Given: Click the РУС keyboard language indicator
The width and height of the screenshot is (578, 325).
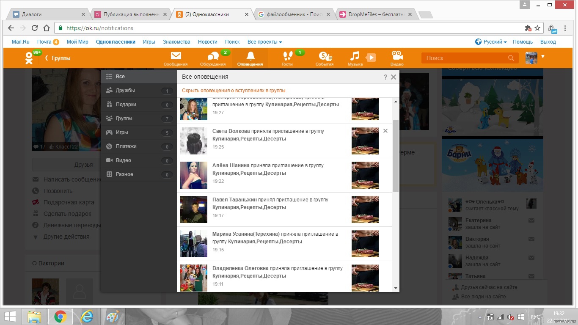Looking at the screenshot, I should pos(535,317).
